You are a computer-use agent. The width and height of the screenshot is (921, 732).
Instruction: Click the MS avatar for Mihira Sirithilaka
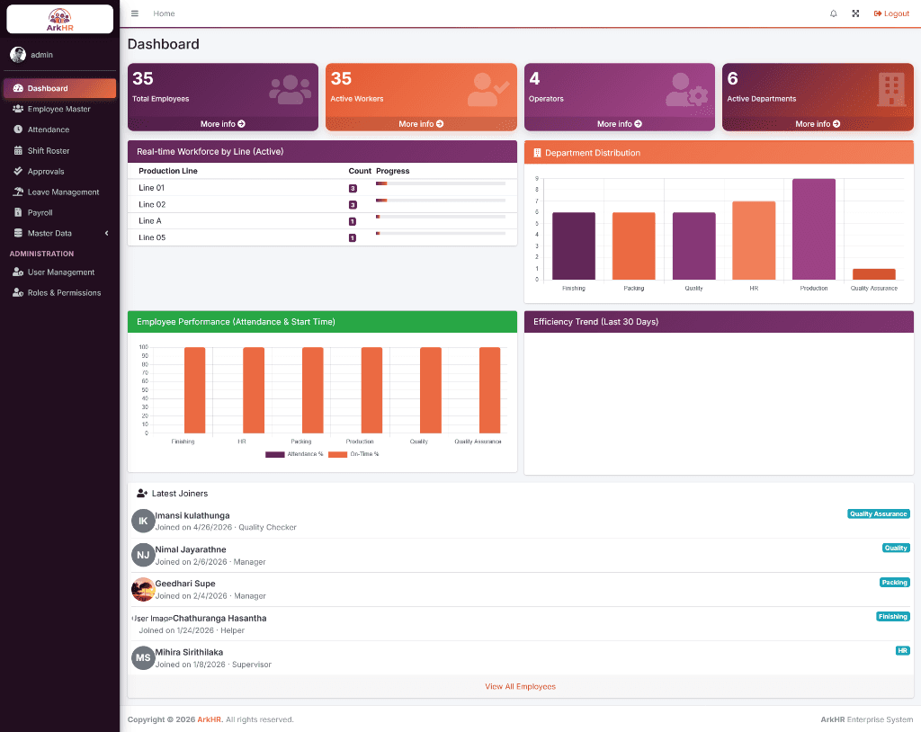pyautogui.click(x=143, y=658)
